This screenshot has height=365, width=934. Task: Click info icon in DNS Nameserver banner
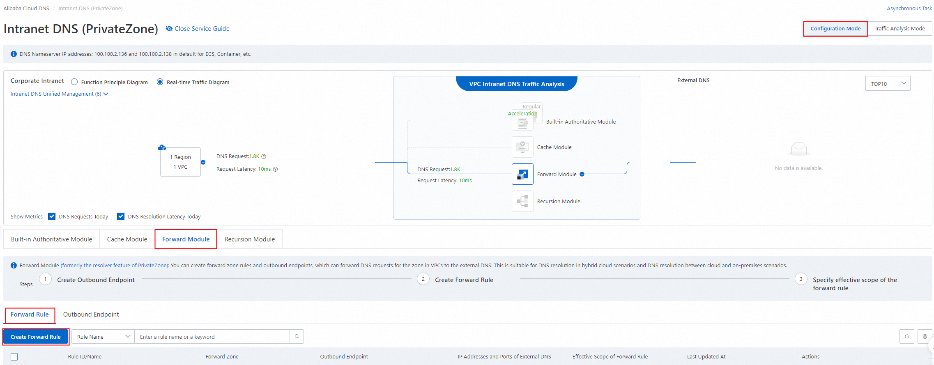click(x=14, y=54)
